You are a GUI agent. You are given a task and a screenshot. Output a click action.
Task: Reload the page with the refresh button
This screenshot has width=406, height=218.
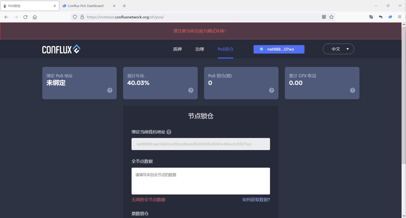tap(25, 17)
